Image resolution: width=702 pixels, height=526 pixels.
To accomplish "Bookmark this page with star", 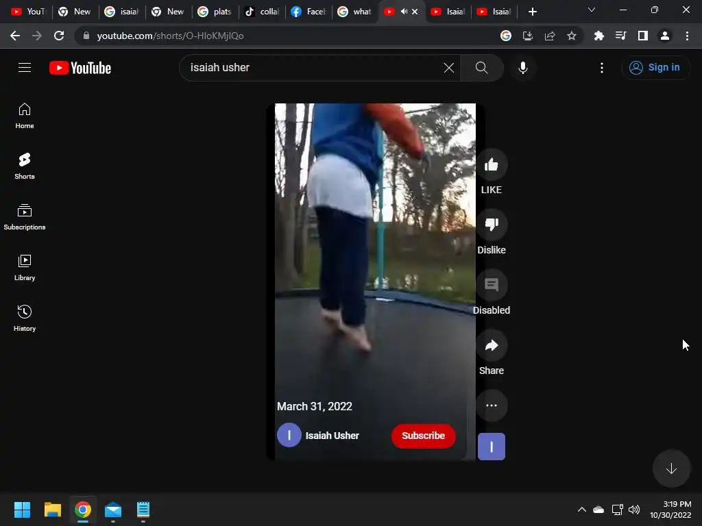I will 572,36.
